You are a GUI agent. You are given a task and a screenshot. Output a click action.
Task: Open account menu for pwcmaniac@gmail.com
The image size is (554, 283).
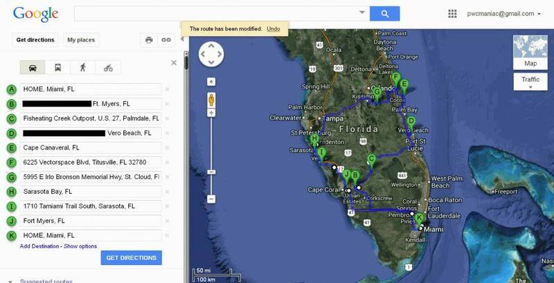point(504,14)
